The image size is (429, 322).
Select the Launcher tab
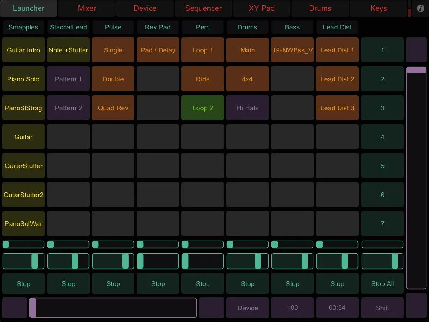[x=29, y=8]
